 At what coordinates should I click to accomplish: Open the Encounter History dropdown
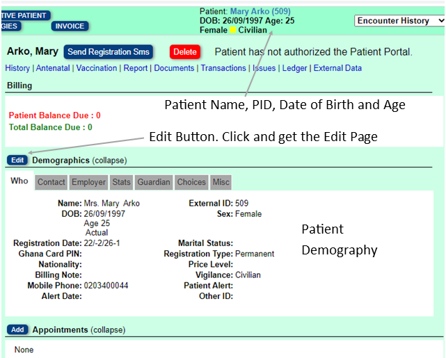(399, 21)
